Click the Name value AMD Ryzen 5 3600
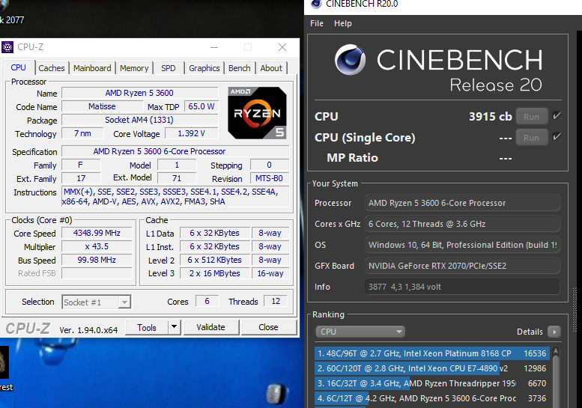 139,93
